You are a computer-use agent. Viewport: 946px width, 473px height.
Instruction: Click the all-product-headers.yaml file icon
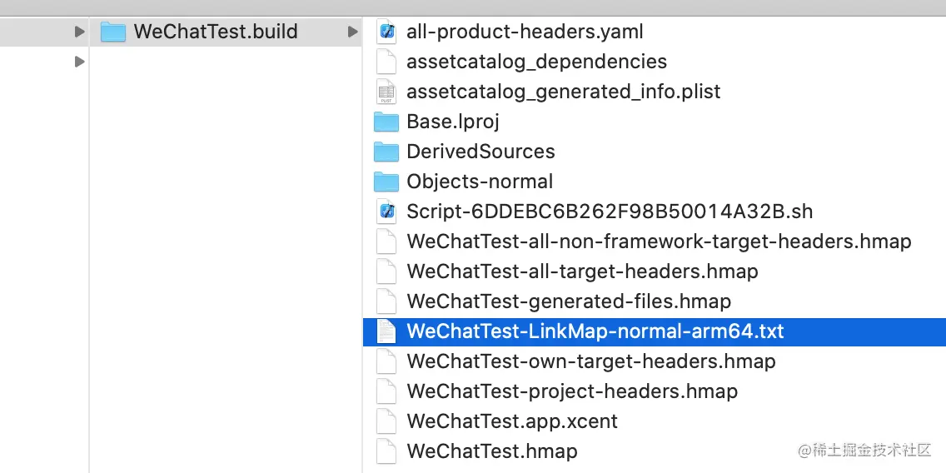pos(386,32)
